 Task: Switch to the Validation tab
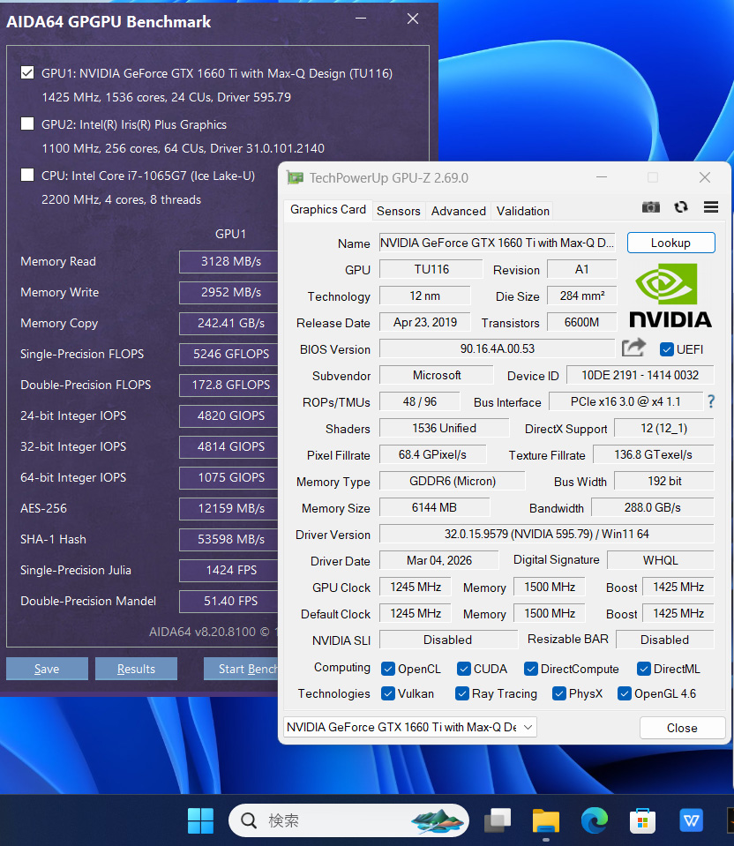[x=523, y=211]
